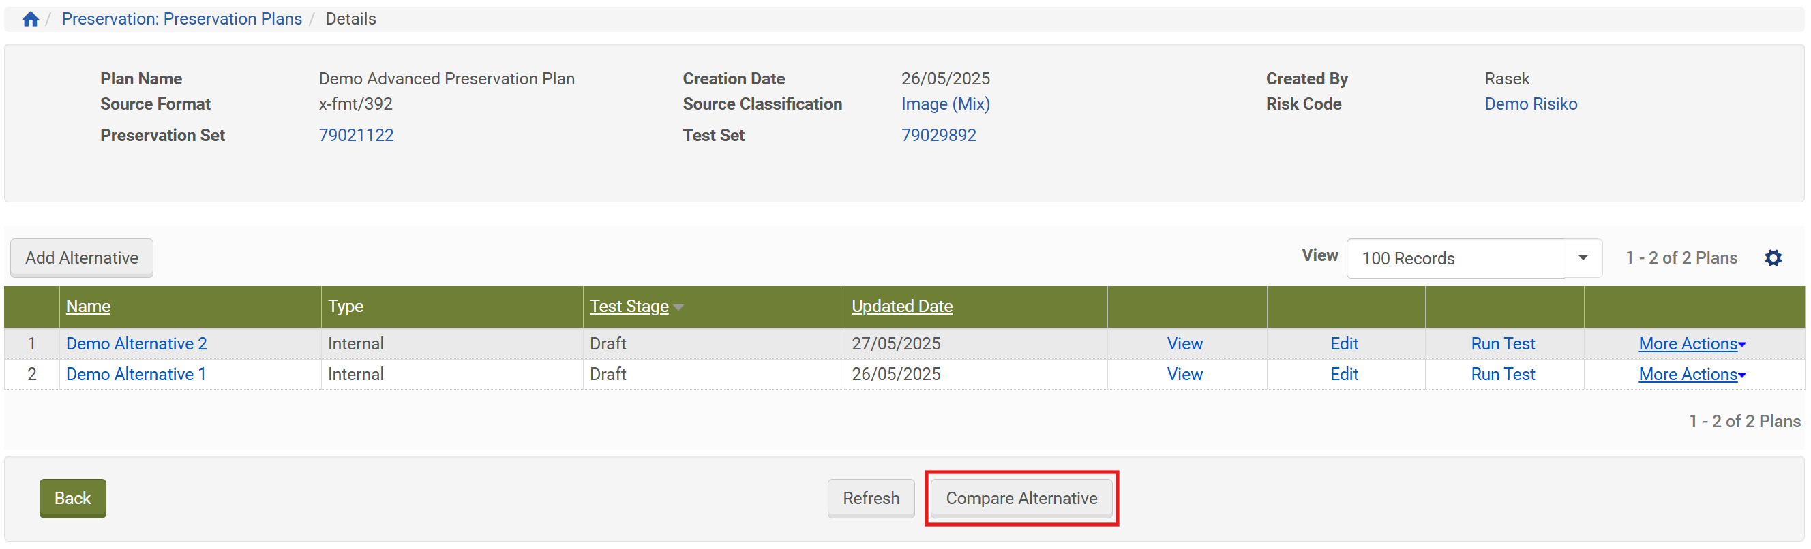This screenshot has height=549, width=1811.
Task: Click the Add Alternative button
Action: click(82, 257)
